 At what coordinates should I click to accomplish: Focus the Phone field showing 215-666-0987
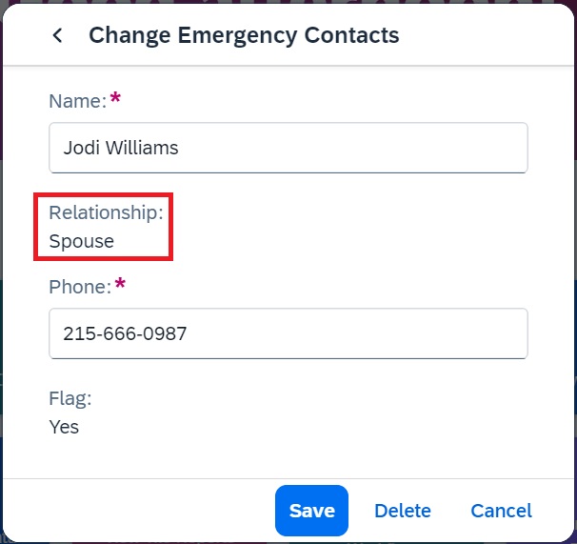(288, 333)
